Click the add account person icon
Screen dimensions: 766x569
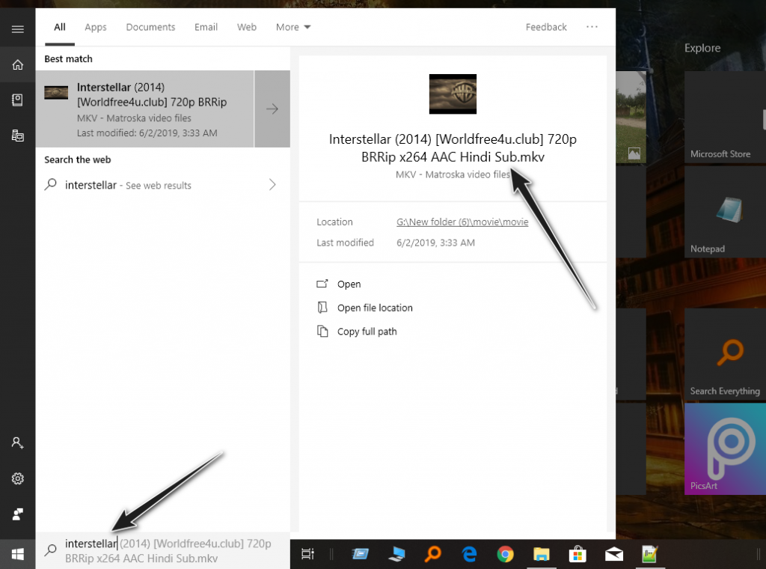coord(18,443)
